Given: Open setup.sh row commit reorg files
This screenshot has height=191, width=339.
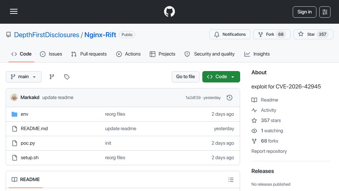Looking at the screenshot, I should point(115,158).
